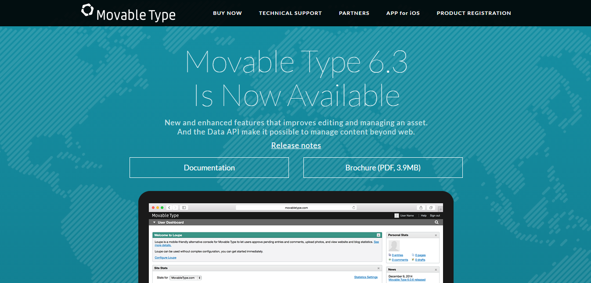Image resolution: width=591 pixels, height=283 pixels.
Task: Click the Movable Type title in the dashboard
Action: pyautogui.click(x=165, y=216)
